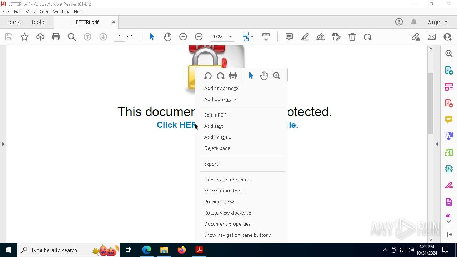The image size is (457, 257).
Task: Open the Sign menu
Action: coord(44,12)
